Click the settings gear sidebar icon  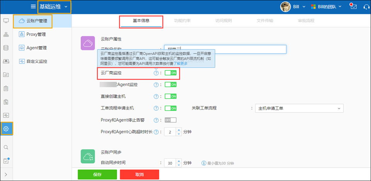pos(6,129)
